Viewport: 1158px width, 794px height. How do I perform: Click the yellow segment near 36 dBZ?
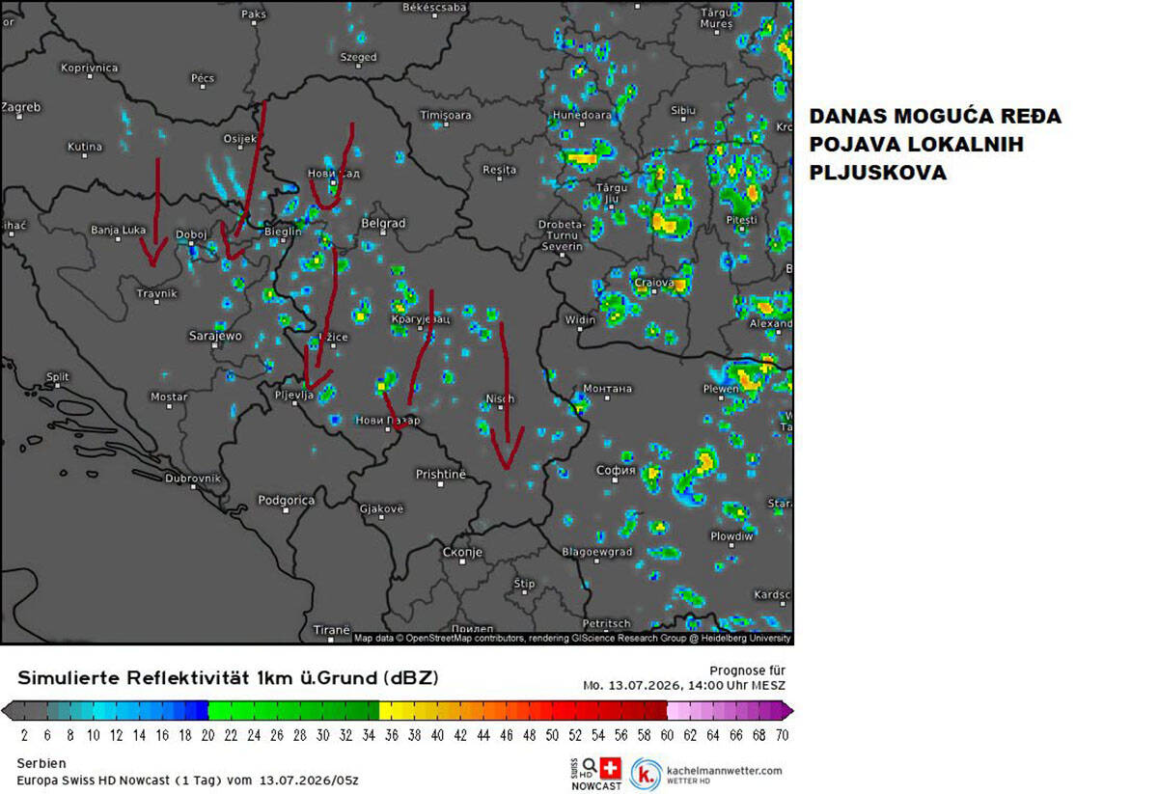(390, 711)
